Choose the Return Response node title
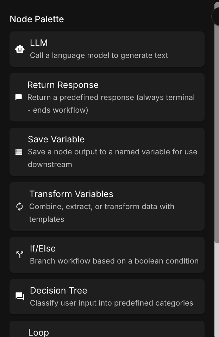 coord(63,85)
